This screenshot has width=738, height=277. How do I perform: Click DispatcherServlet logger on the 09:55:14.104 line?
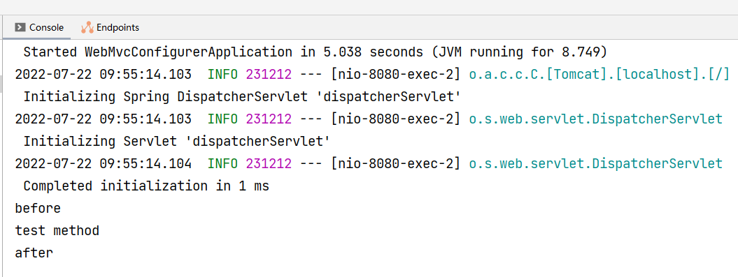(596, 164)
